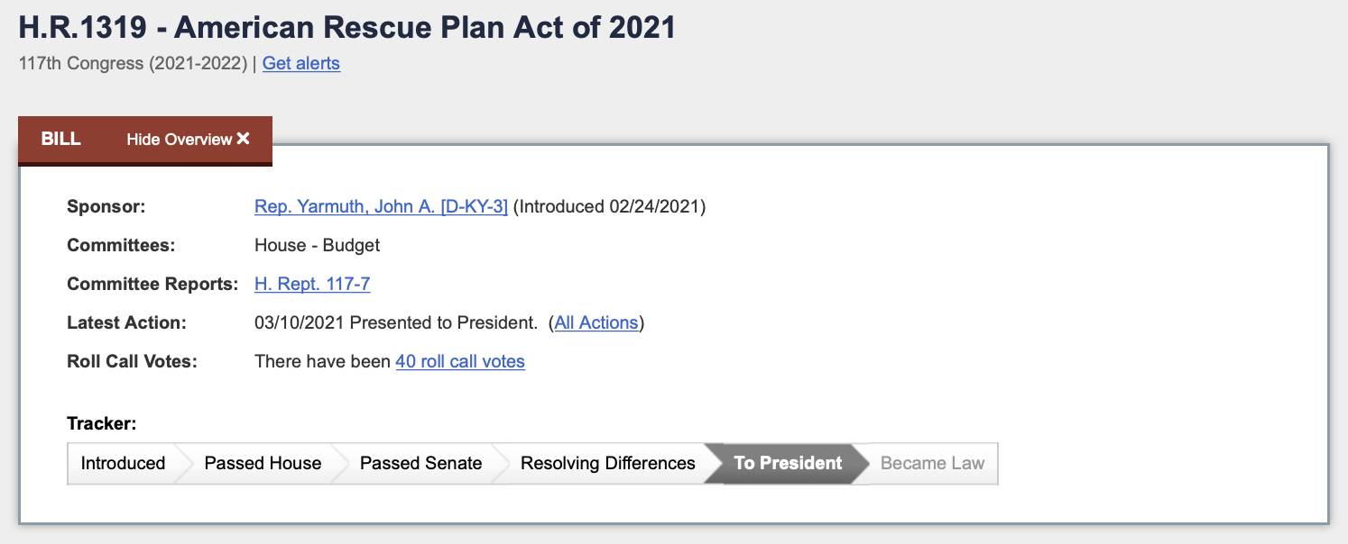
Task: Click the greyed Became Law tracker step
Action: coord(932,463)
